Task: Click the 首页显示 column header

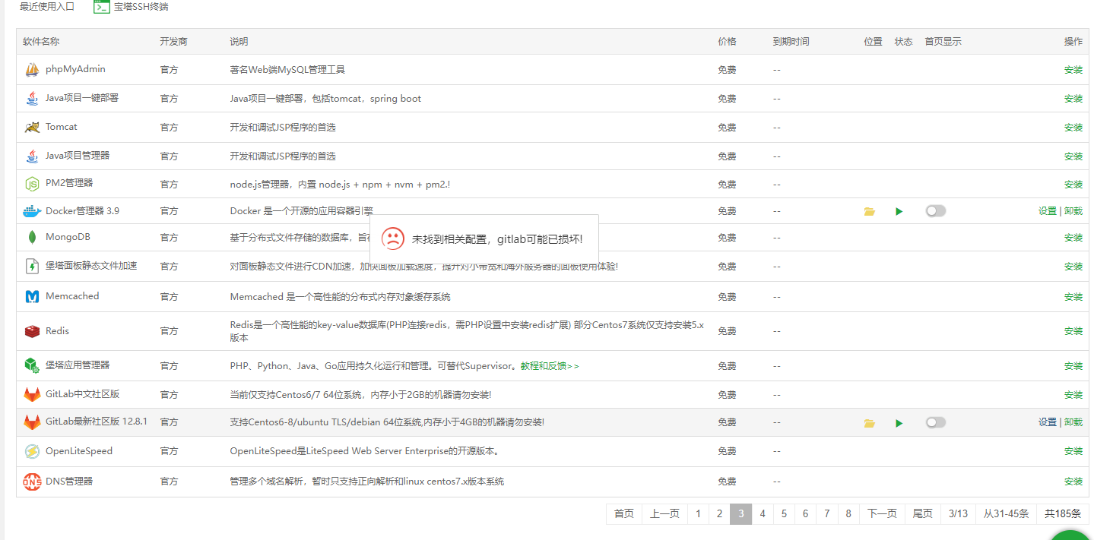Action: (943, 42)
